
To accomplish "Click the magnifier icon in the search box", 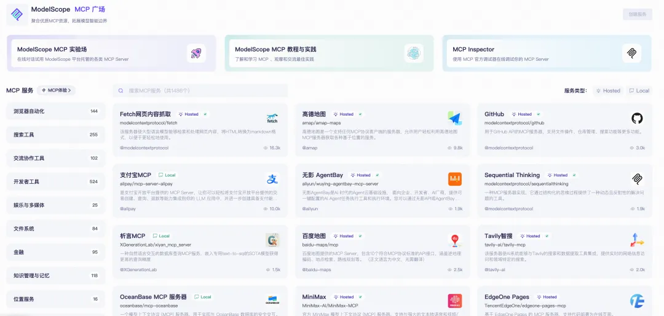I will (x=121, y=90).
